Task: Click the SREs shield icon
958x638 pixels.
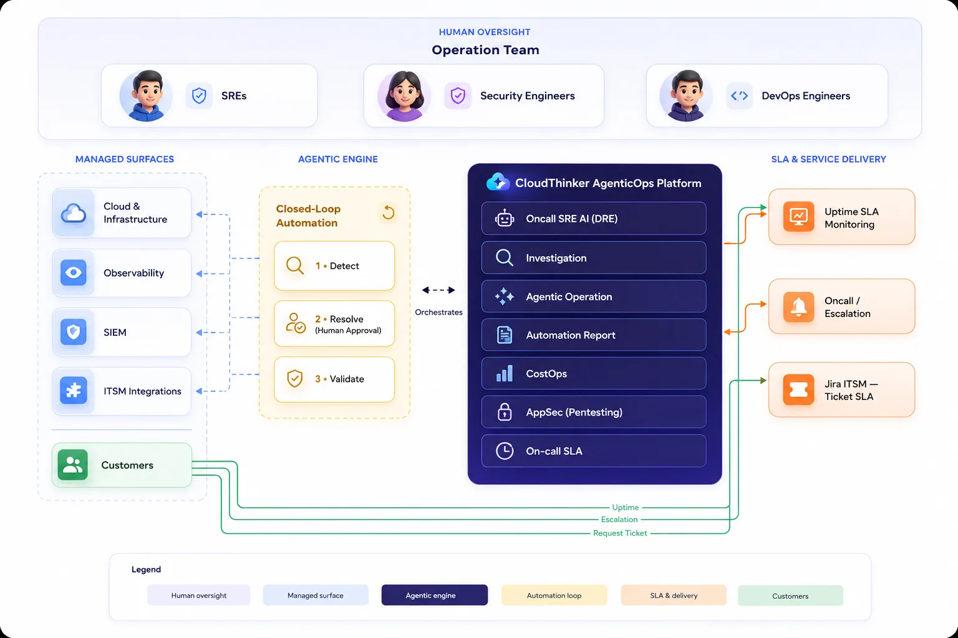Action: pyautogui.click(x=199, y=96)
